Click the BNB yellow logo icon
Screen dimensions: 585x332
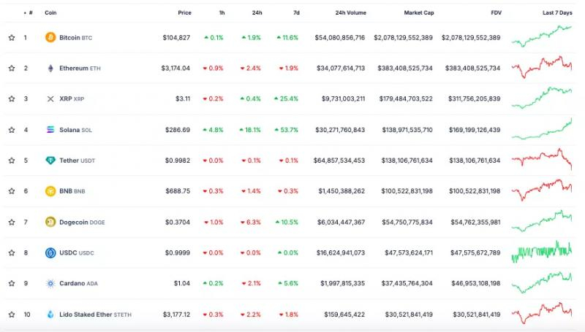point(50,191)
